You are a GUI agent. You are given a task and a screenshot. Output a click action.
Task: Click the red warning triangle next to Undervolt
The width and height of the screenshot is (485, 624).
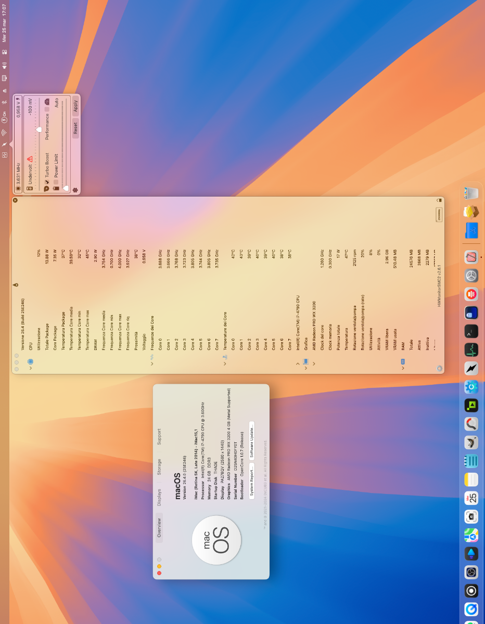(30, 159)
